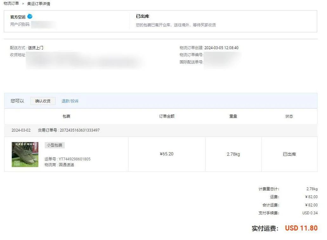Click the 状态 column header

[289, 116]
